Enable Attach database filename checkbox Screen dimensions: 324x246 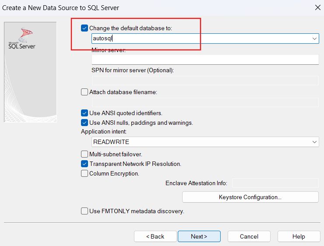click(85, 92)
